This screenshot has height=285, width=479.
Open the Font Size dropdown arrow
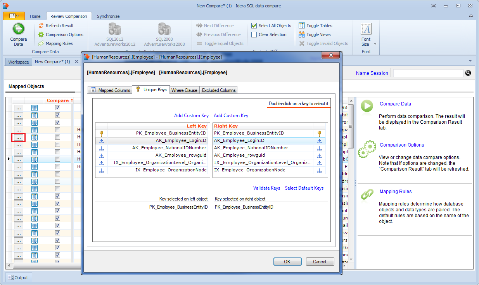pos(375,44)
